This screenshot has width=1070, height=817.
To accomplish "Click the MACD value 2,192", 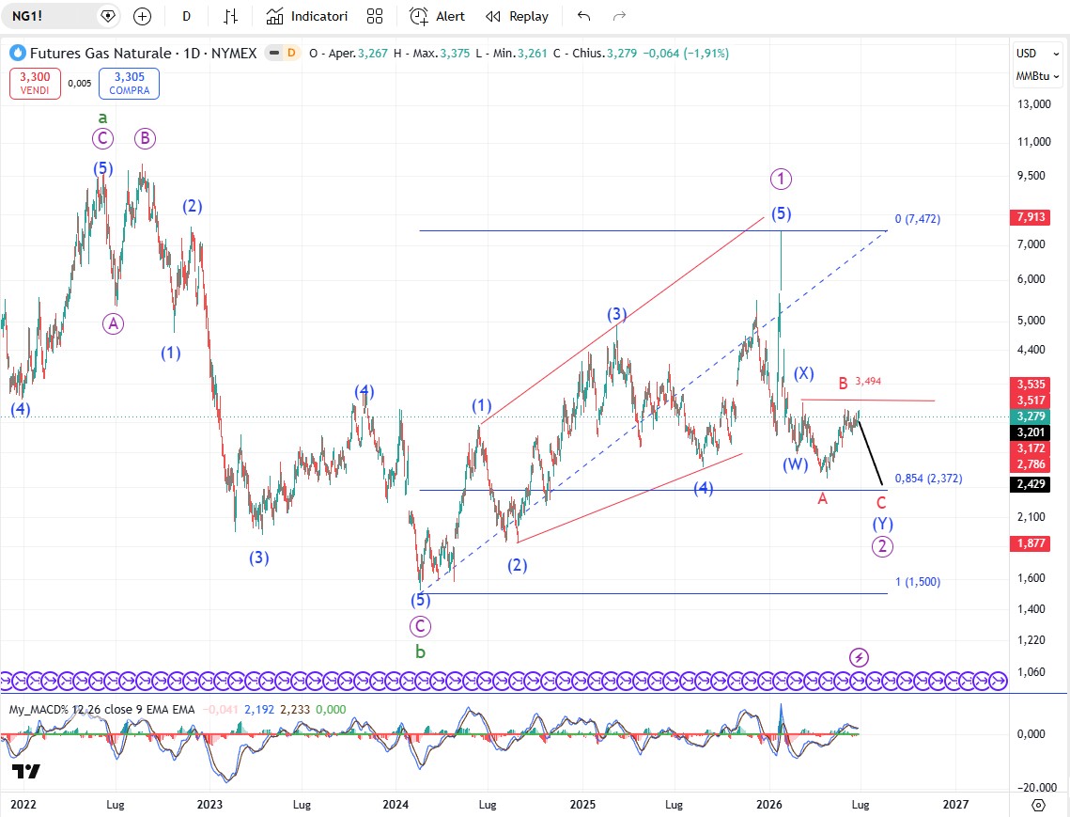I will (x=258, y=710).
